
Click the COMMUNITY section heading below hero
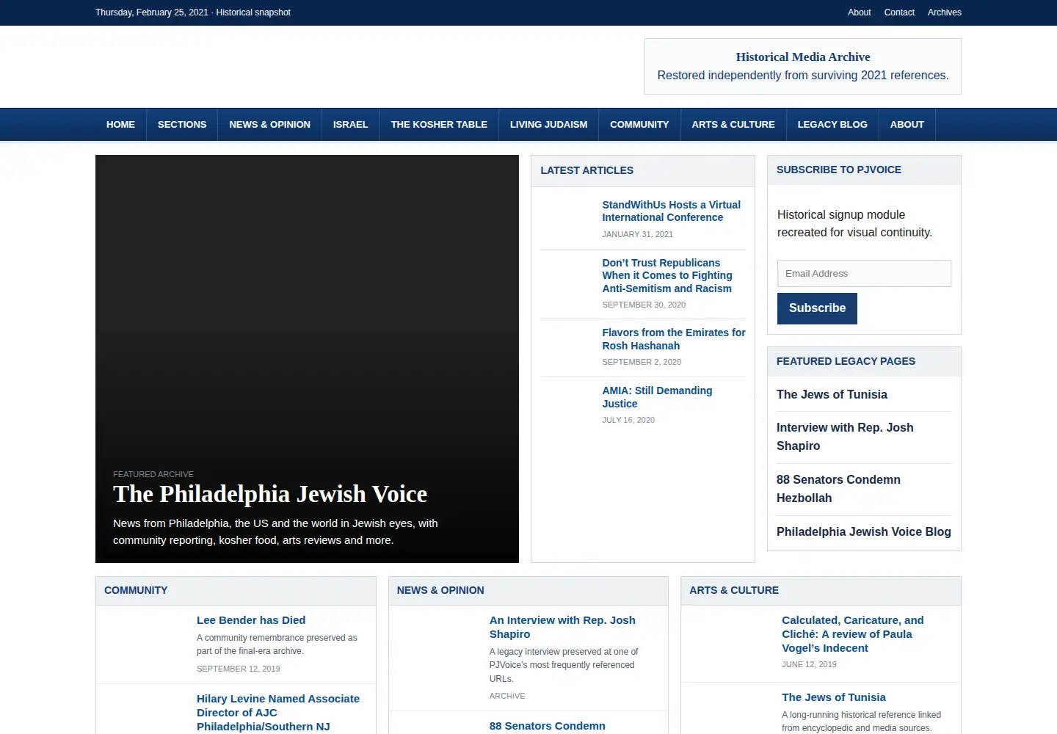(136, 590)
